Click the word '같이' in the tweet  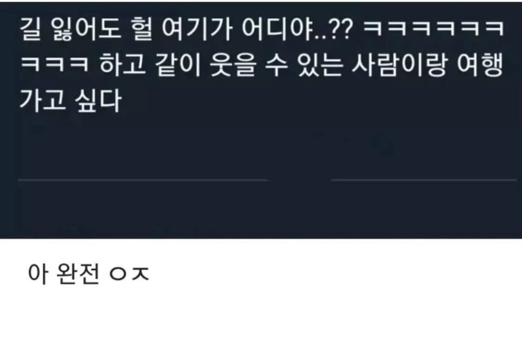pos(178,65)
